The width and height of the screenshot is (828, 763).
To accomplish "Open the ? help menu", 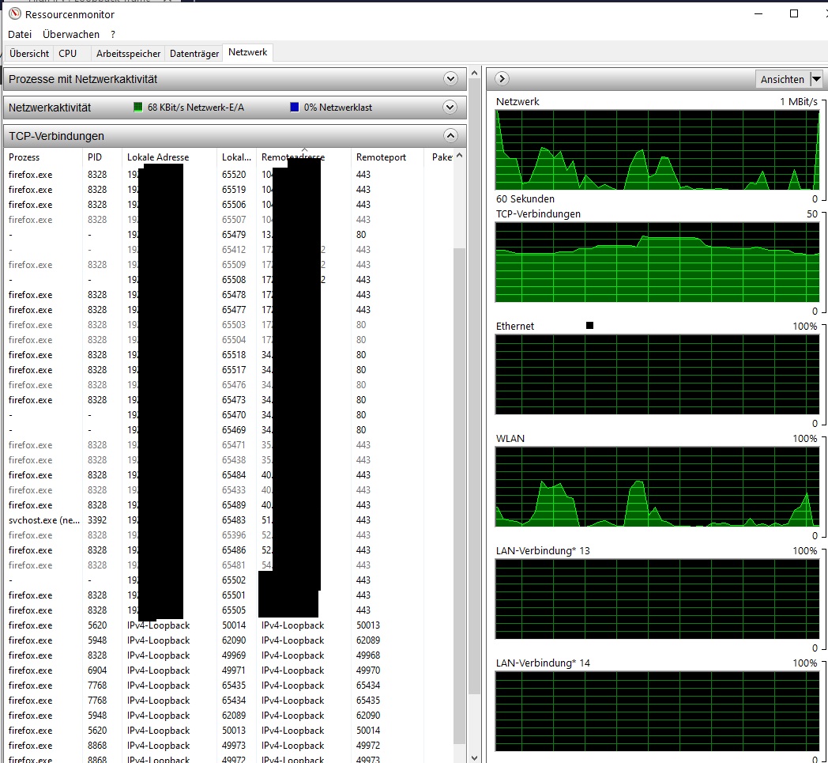I will [113, 34].
